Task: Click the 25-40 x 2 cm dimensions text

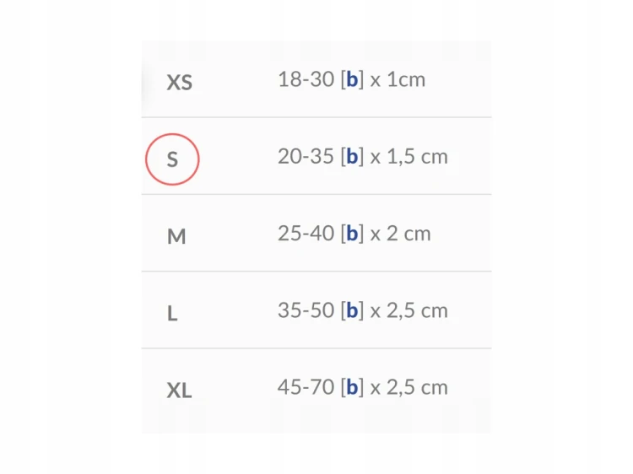Action: point(354,234)
